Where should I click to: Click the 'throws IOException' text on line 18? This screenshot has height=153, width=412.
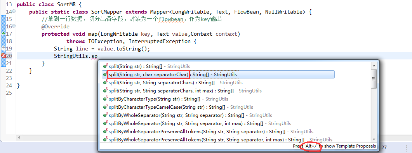[x=95, y=41]
